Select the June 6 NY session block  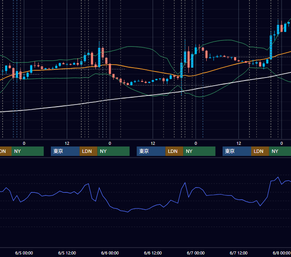199,151
